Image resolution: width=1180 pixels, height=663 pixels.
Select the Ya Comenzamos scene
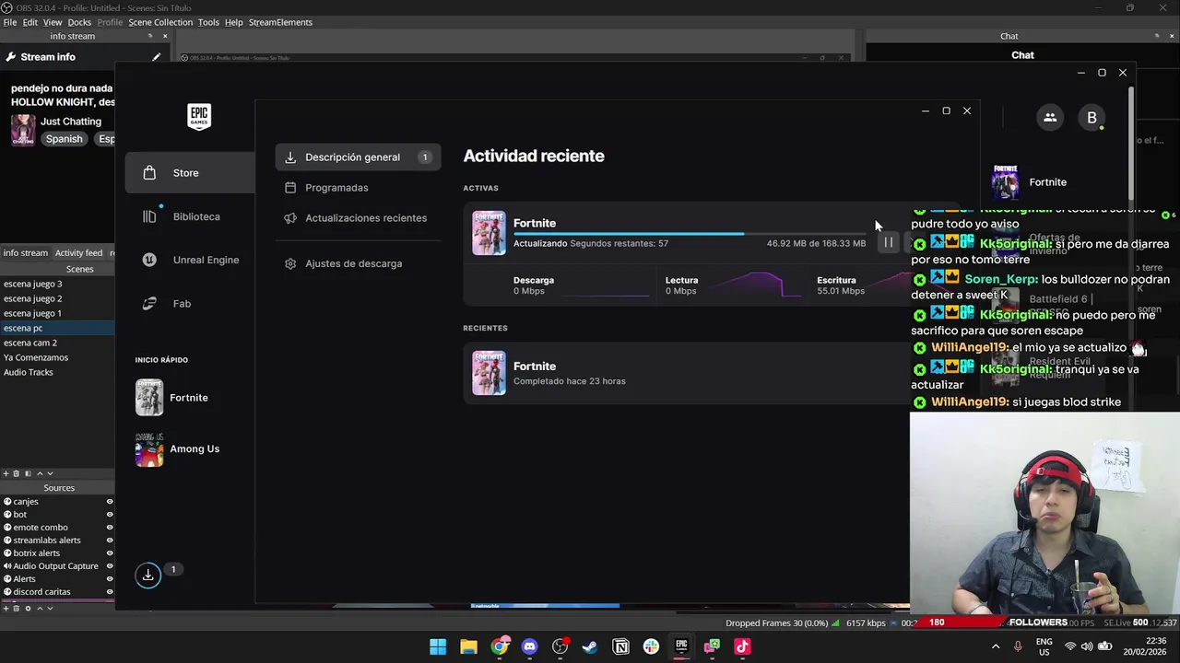[x=57, y=357]
